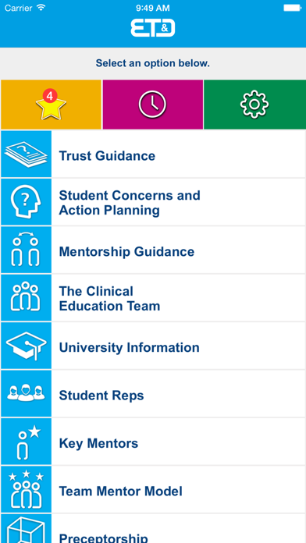The height and width of the screenshot is (543, 306).
Task: Tap the red notification badge showing 4
Action: pos(50,96)
